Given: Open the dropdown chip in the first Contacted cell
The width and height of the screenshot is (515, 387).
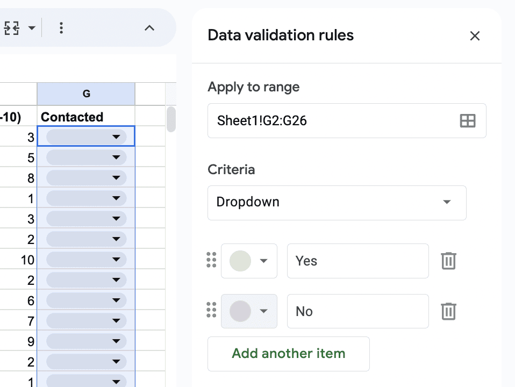Looking at the screenshot, I should pos(87,137).
